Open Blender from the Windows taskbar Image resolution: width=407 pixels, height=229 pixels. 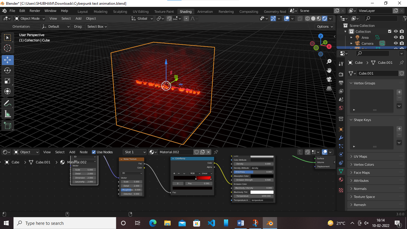click(x=270, y=223)
